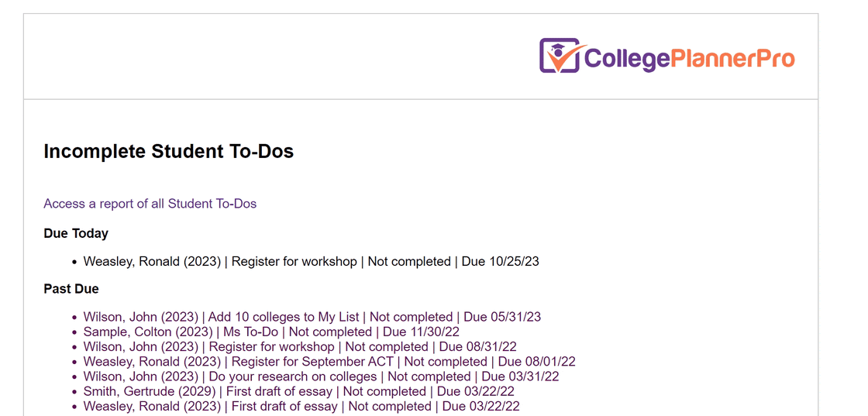Click the Due 05/31/23 date in Wilson's entry
Viewport: 868px width, 416px height.
coord(502,317)
